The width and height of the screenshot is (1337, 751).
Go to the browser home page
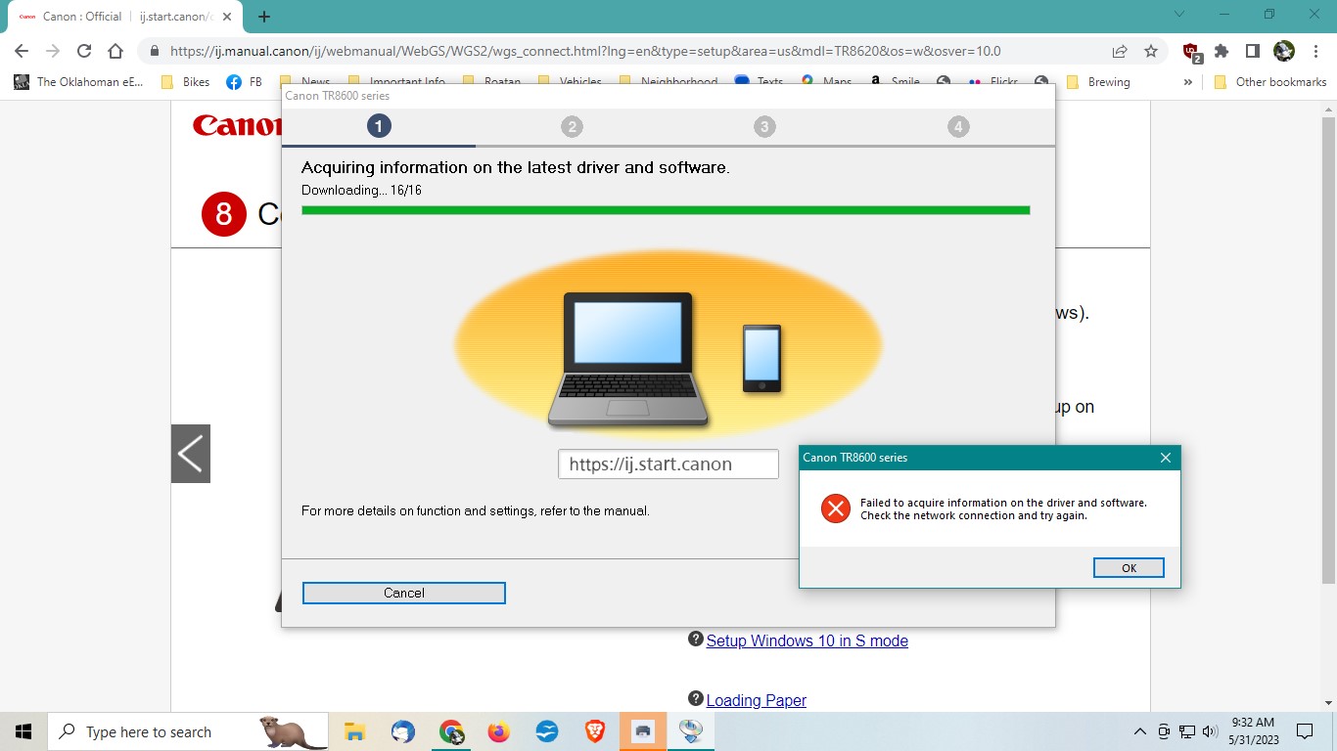pos(115,51)
